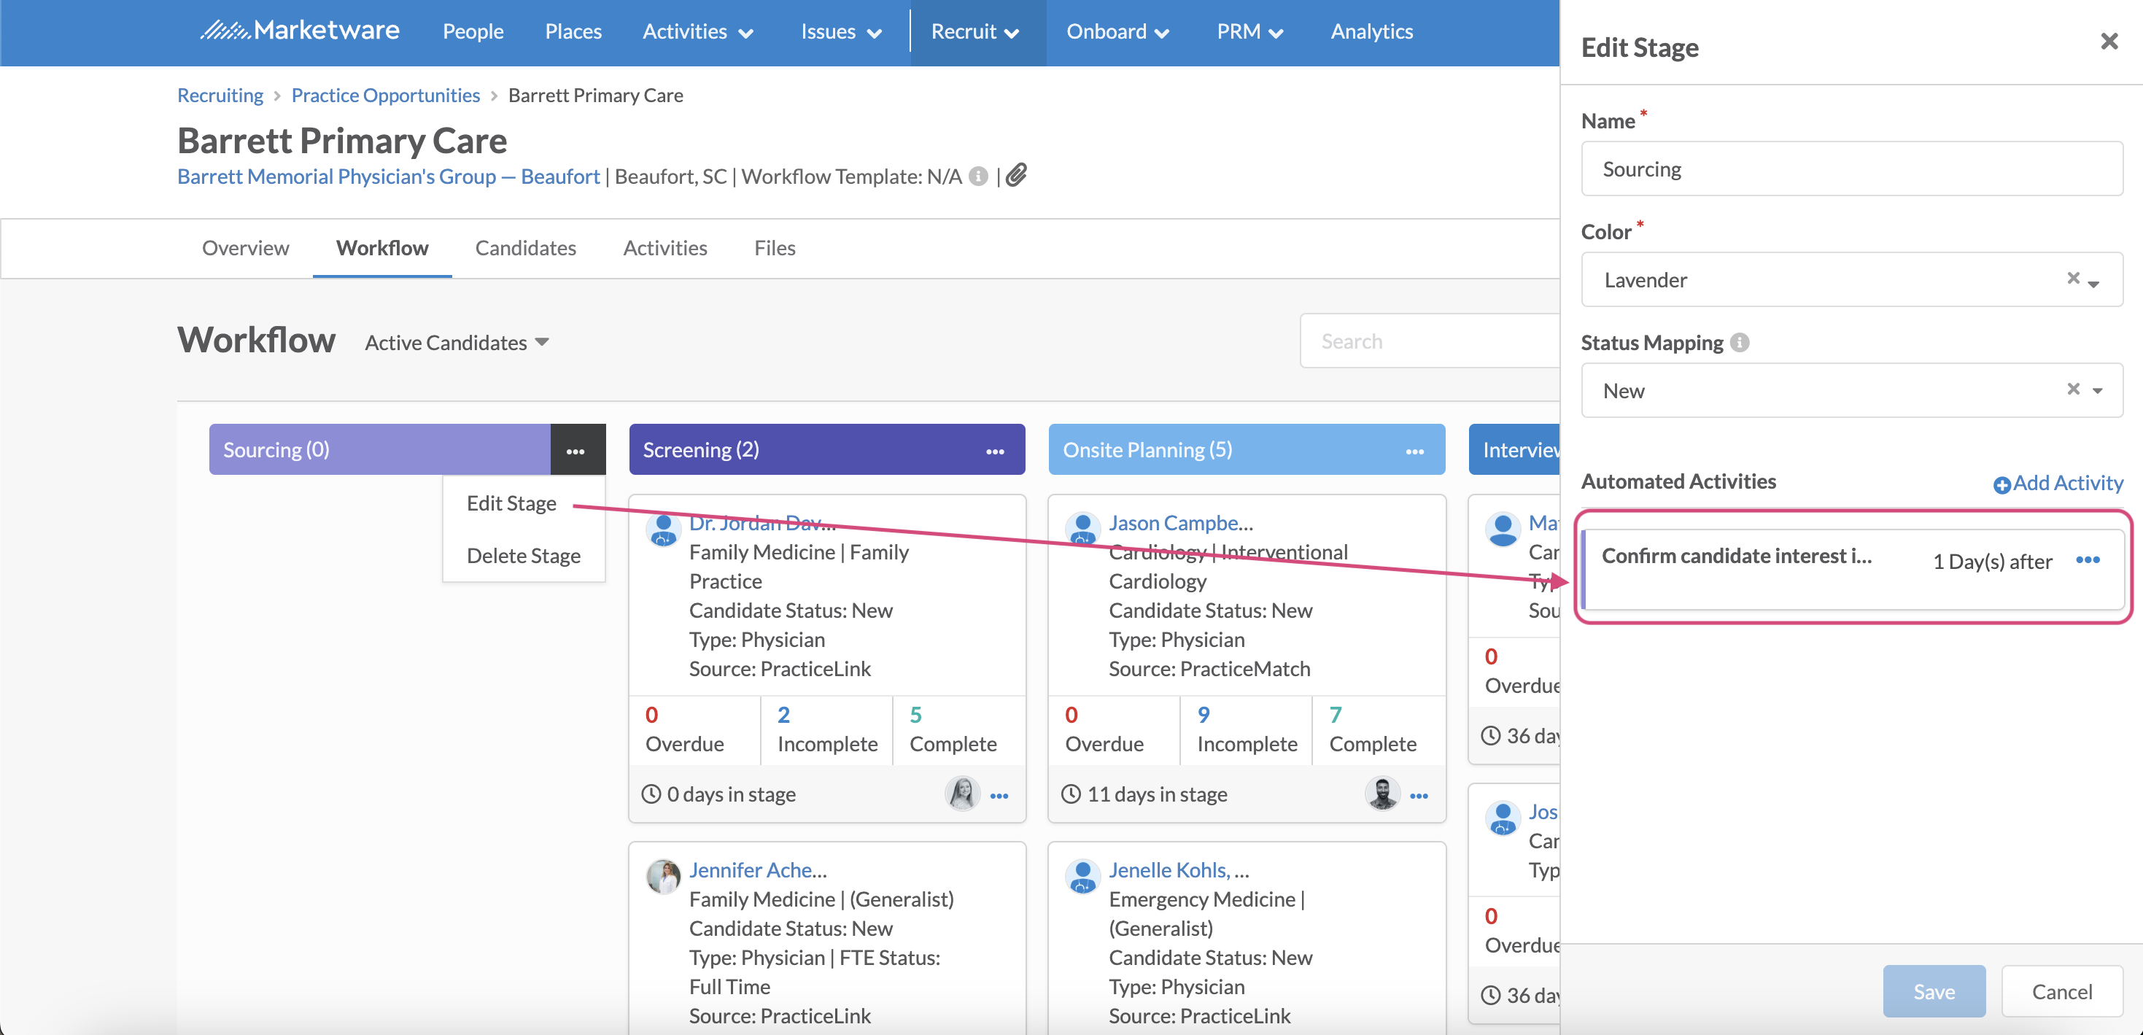This screenshot has width=2143, height=1035.
Task: Open Active Candidates filter dropdown
Action: [x=457, y=342]
